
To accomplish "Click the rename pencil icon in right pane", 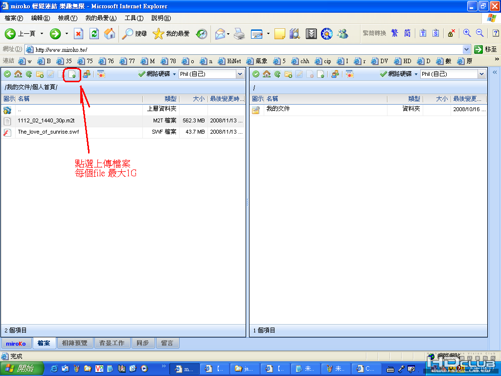I will (x=299, y=74).
